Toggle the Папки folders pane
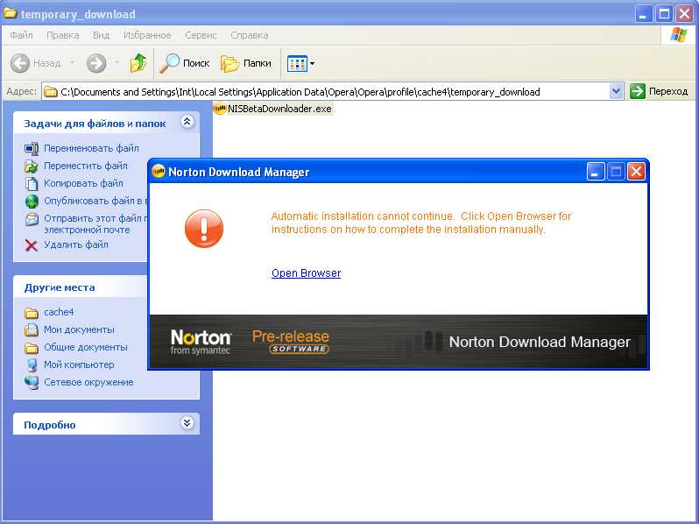The image size is (699, 524). tap(246, 63)
